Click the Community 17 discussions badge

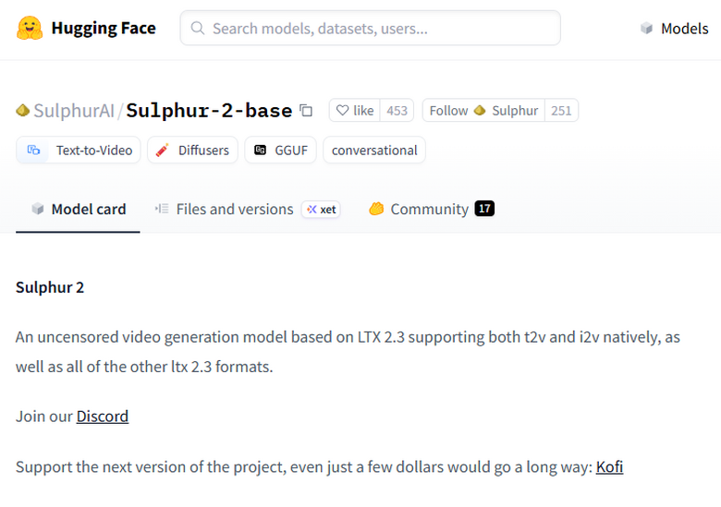coord(484,209)
